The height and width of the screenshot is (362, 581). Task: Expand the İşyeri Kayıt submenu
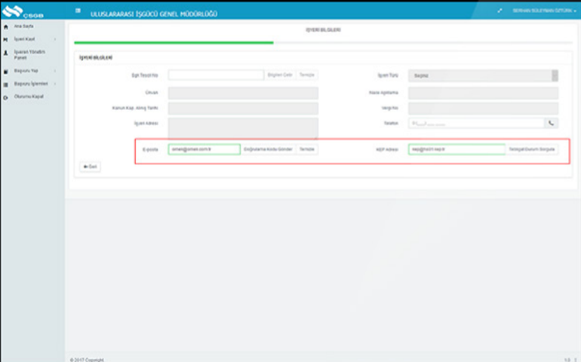point(55,38)
